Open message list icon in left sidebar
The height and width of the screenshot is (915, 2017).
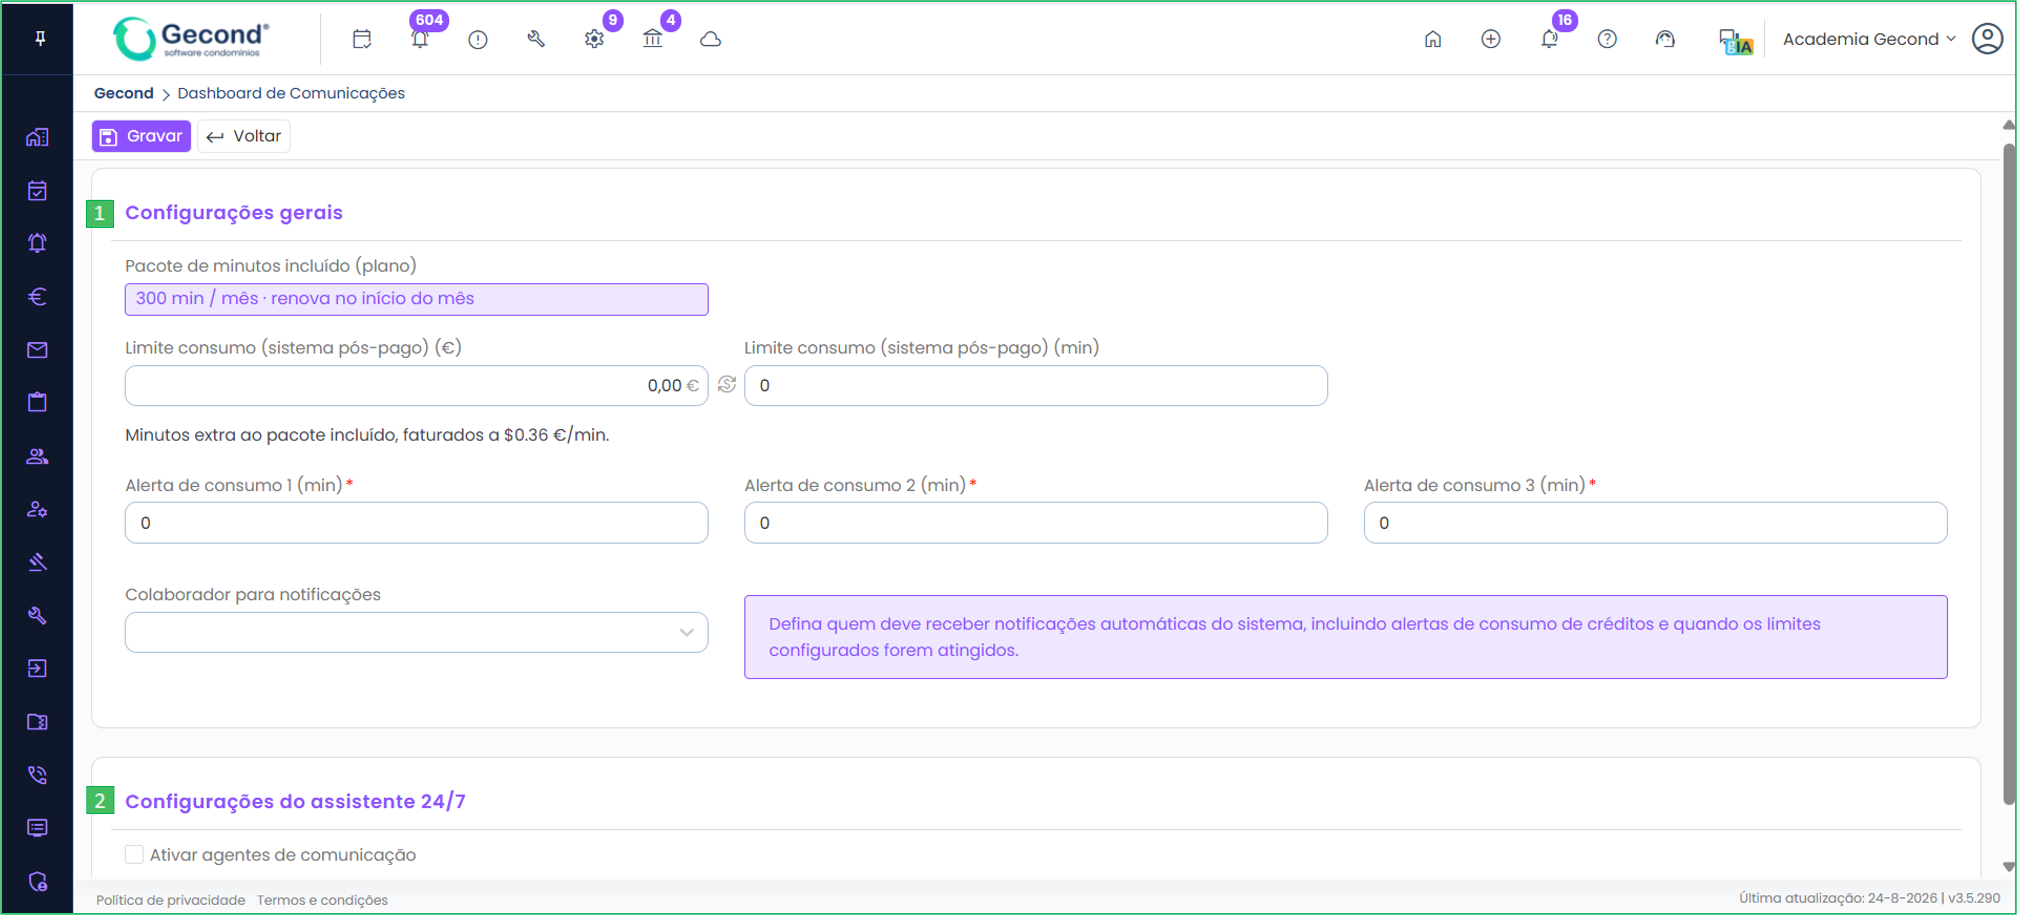coord(37,828)
